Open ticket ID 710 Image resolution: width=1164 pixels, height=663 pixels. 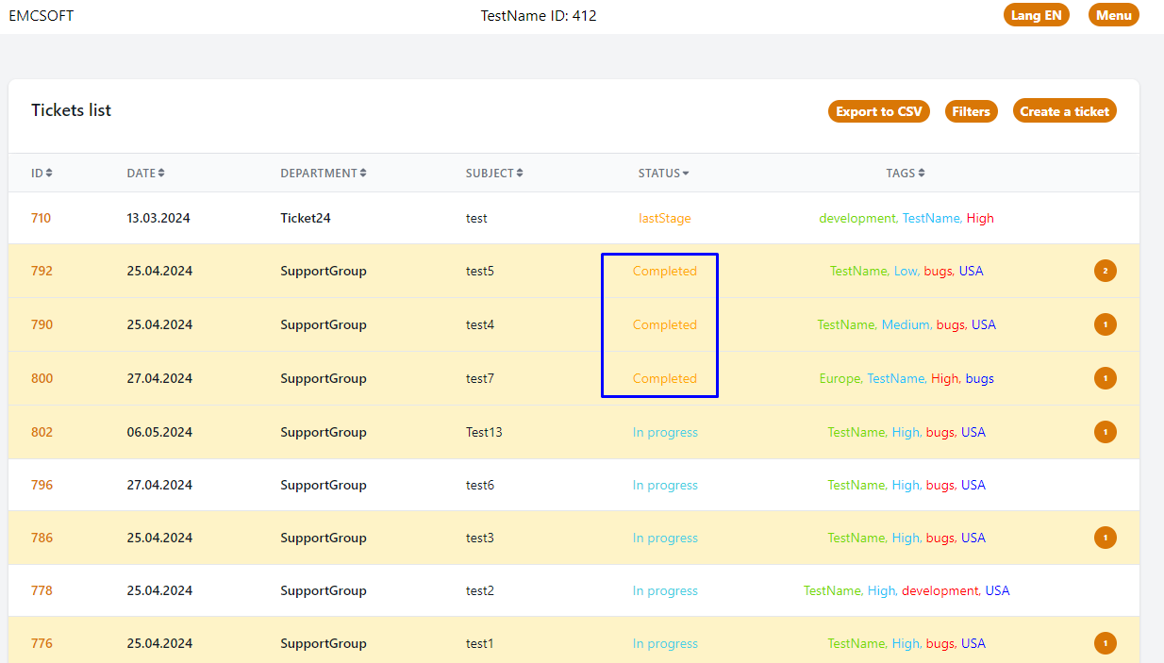point(42,218)
